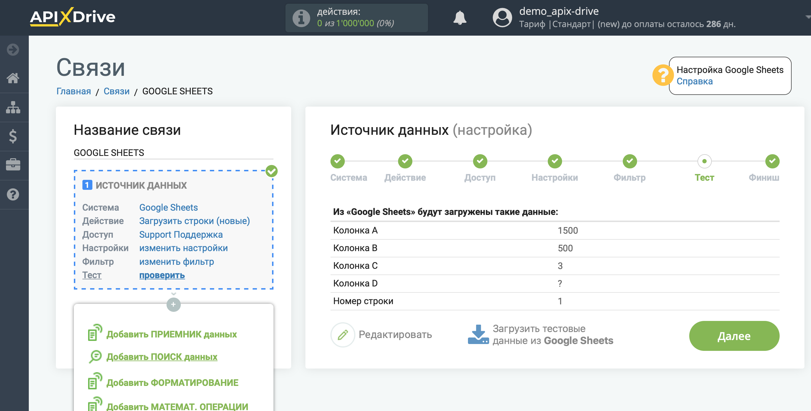Expand the account dropdown arrow
Viewport: 811px width, 411px height.
click(808, 17)
